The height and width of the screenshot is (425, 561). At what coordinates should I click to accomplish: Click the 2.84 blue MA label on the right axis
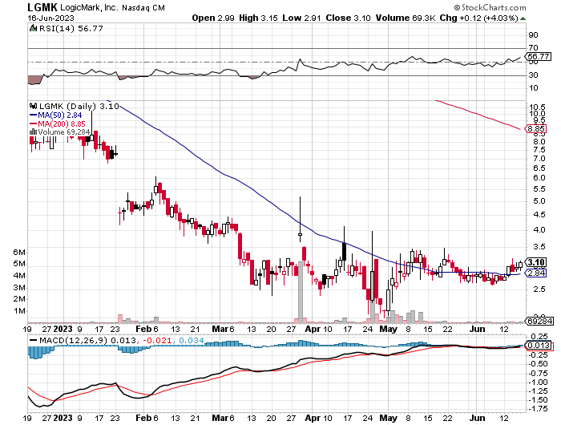535,273
